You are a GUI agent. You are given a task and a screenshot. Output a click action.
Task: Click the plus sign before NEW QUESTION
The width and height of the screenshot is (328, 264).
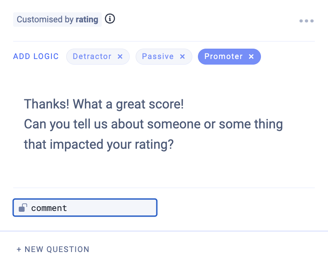click(19, 250)
